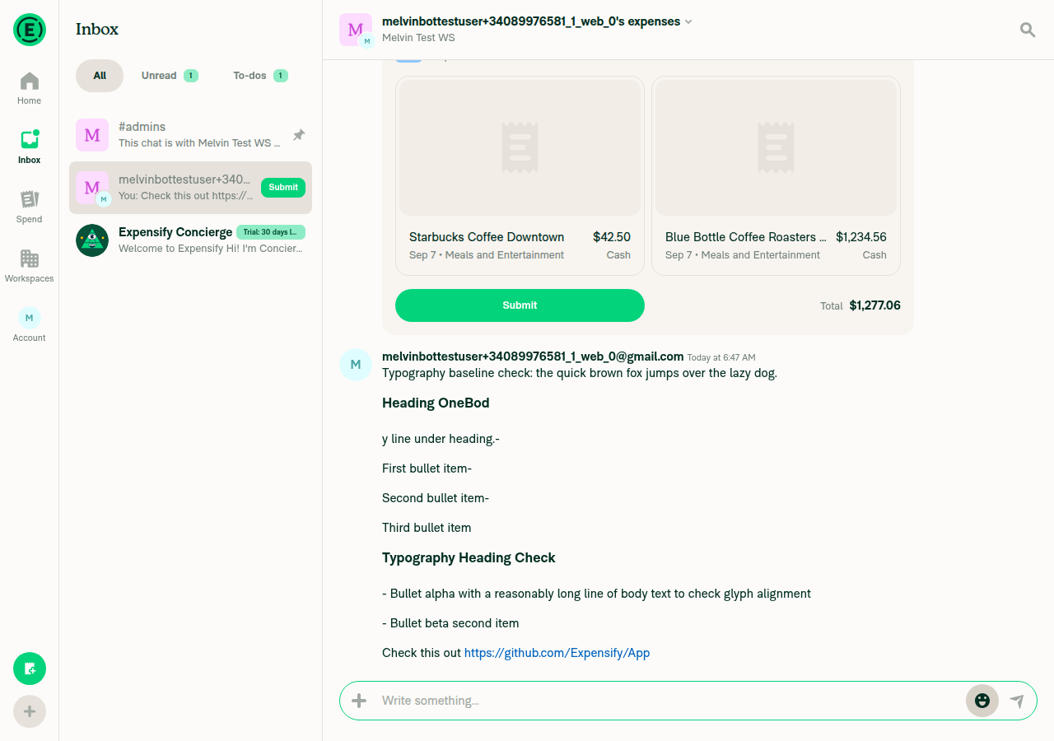This screenshot has width=1054, height=741.
Task: Click the small Submit button in inbox list
Action: pyautogui.click(x=283, y=188)
